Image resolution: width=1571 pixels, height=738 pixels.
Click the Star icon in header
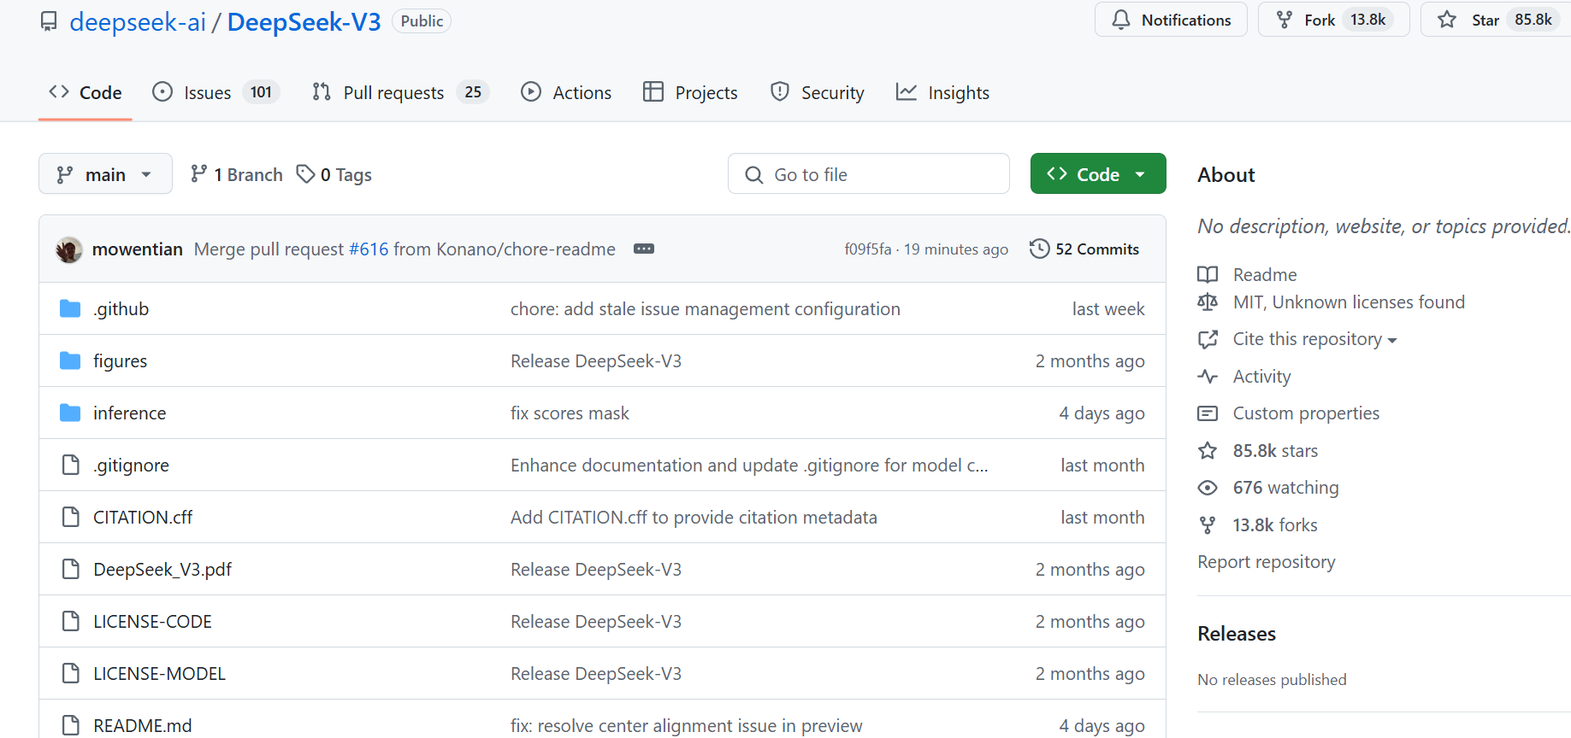click(1447, 20)
